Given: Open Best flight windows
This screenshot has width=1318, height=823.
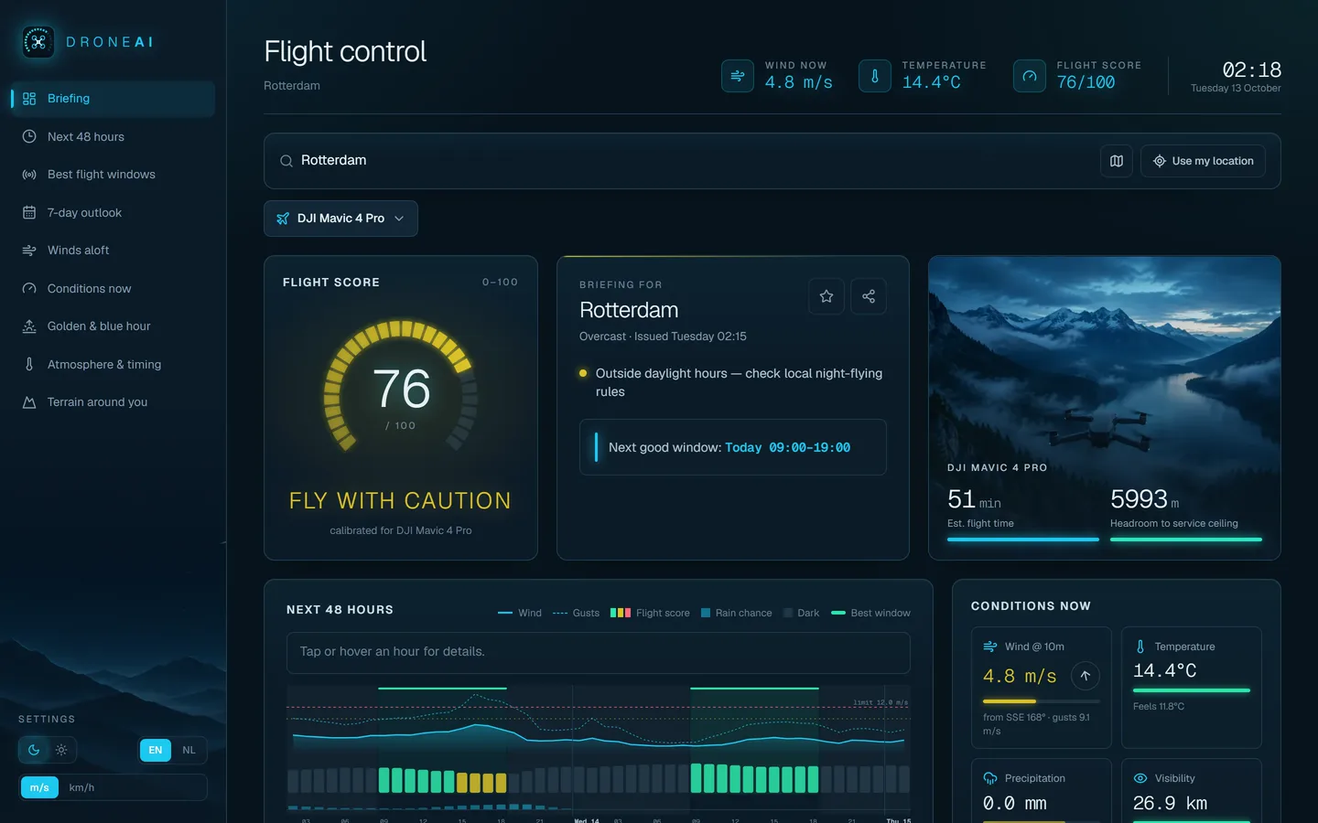Looking at the screenshot, I should [x=113, y=175].
